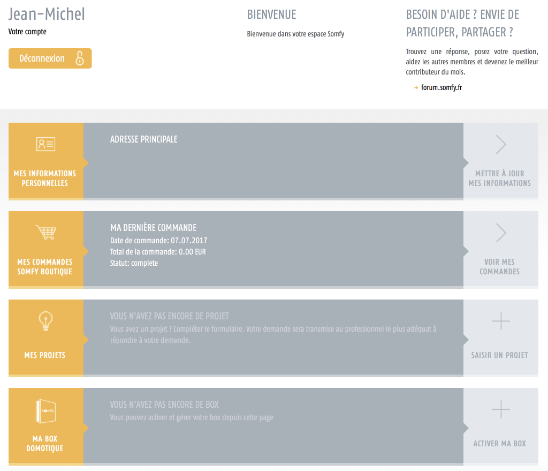Click the order date 07.07.2017 line
The image size is (548, 471).
pos(158,241)
